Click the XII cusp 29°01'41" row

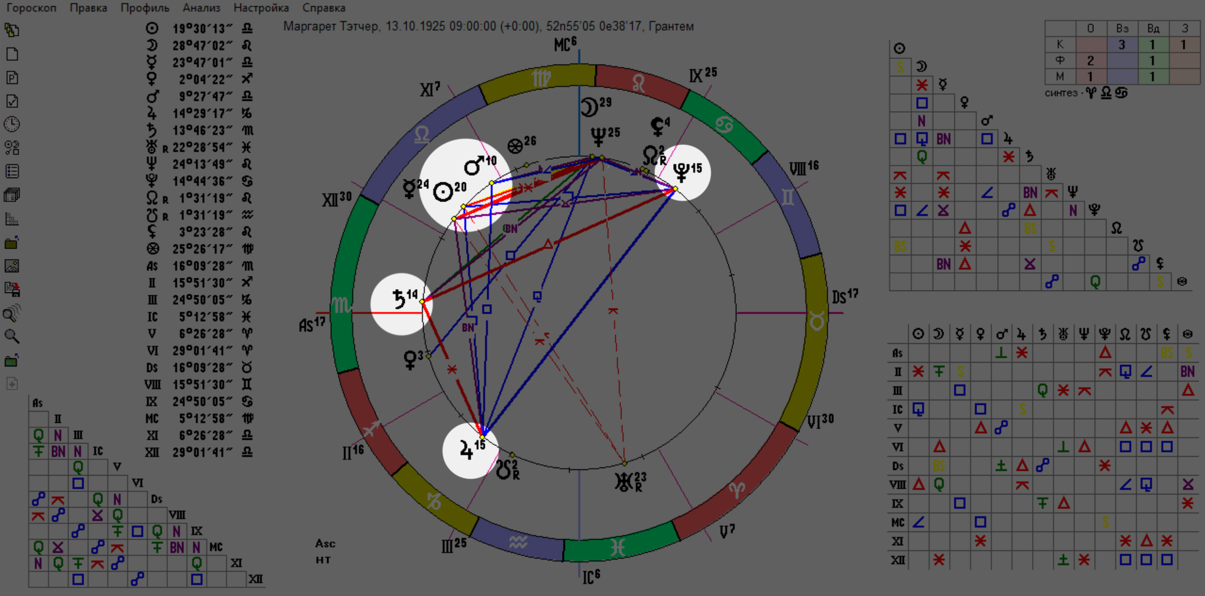(199, 452)
